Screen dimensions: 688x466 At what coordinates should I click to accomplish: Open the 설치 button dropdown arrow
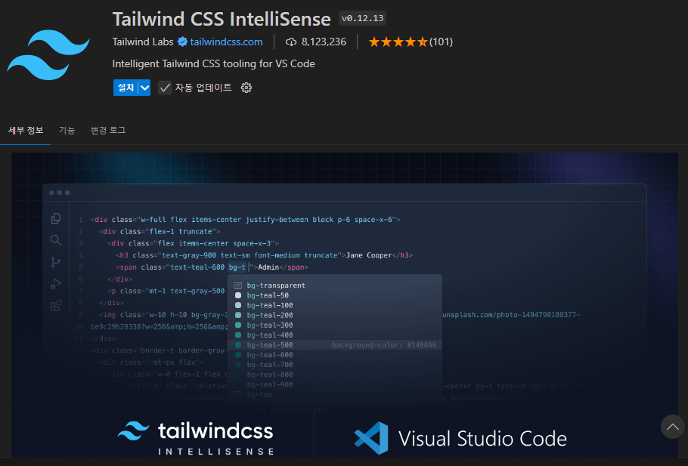(146, 88)
